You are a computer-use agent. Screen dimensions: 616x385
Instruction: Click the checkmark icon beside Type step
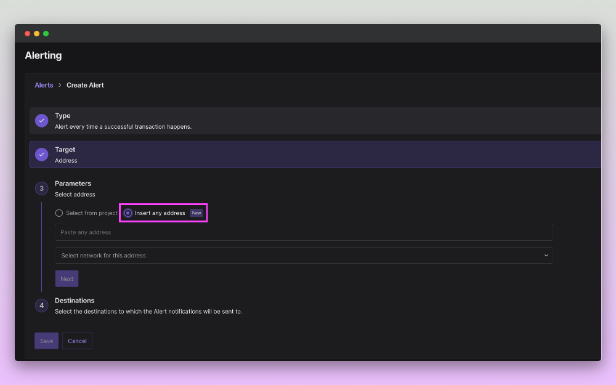coord(41,121)
